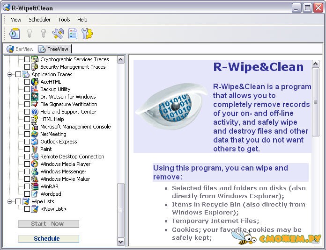Select the Windows Movie Maker item

[65, 179]
